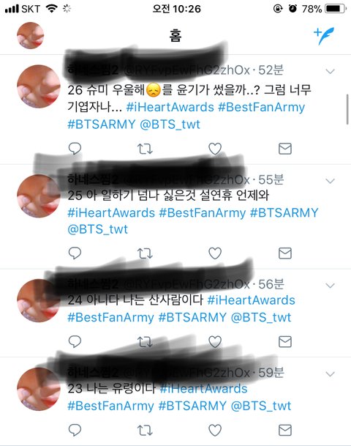Like the tweet numbered 24
Viewport: 351px width, 446px height.
pyautogui.click(x=215, y=341)
